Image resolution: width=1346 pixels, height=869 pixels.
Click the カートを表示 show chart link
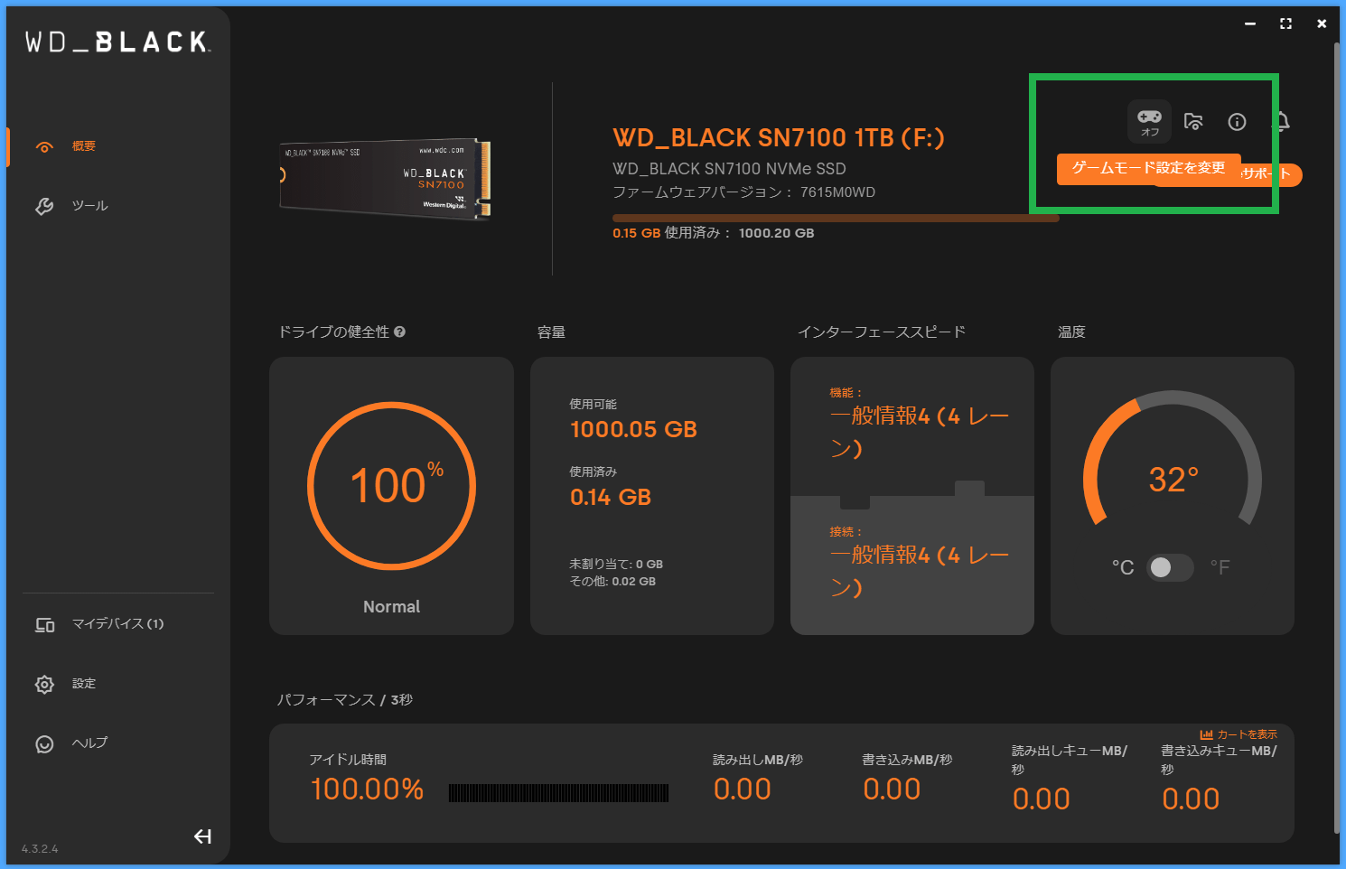pyautogui.click(x=1239, y=734)
